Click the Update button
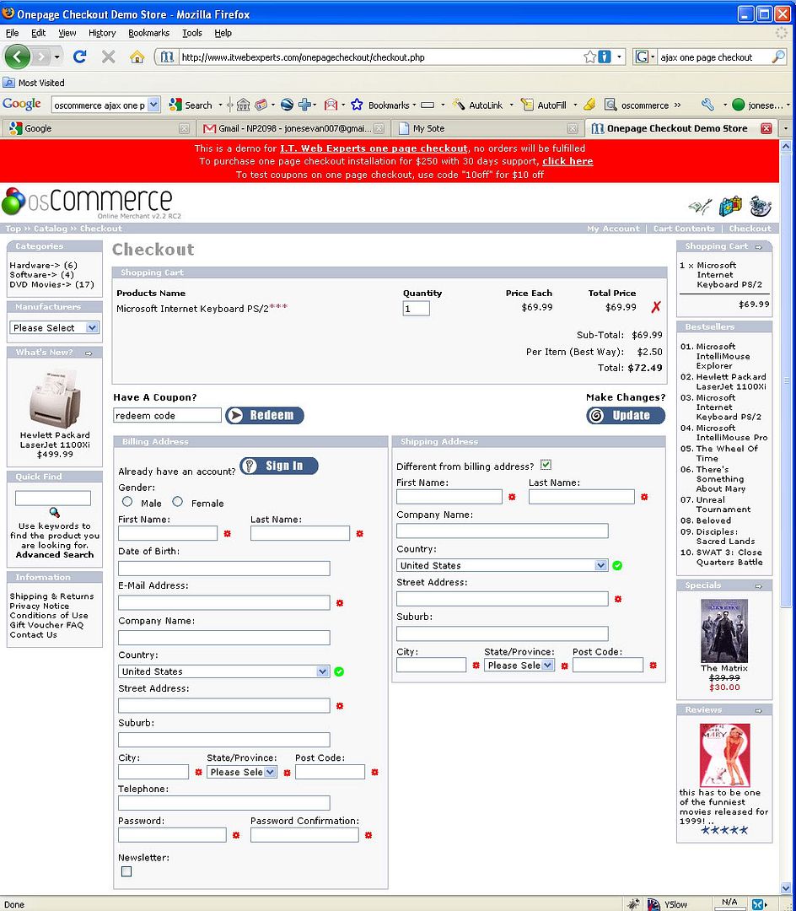Screen dimensions: 796x911 tap(626, 415)
